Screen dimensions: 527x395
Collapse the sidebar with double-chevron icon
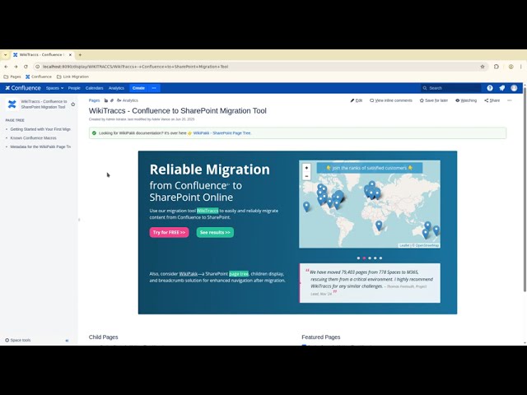coord(67,340)
